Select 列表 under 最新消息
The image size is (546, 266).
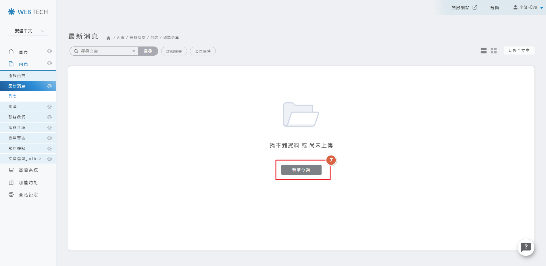(13, 96)
